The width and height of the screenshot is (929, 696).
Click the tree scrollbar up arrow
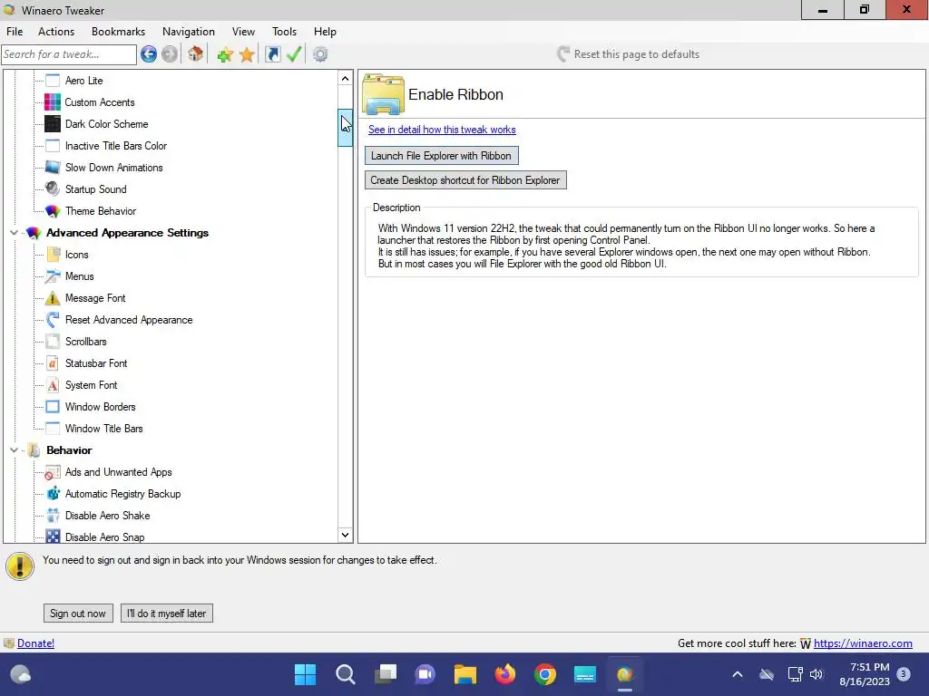click(346, 79)
